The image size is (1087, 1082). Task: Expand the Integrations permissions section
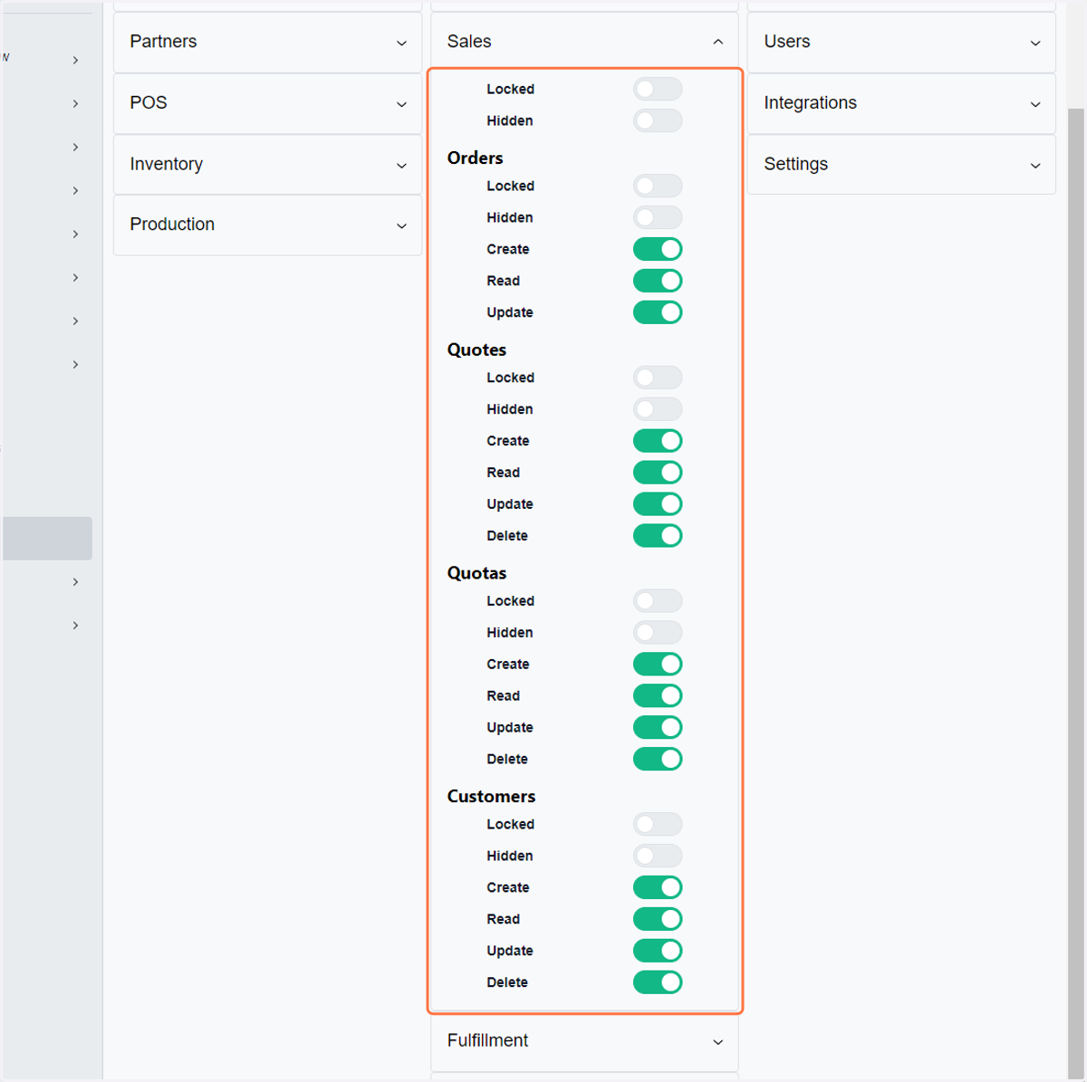901,103
